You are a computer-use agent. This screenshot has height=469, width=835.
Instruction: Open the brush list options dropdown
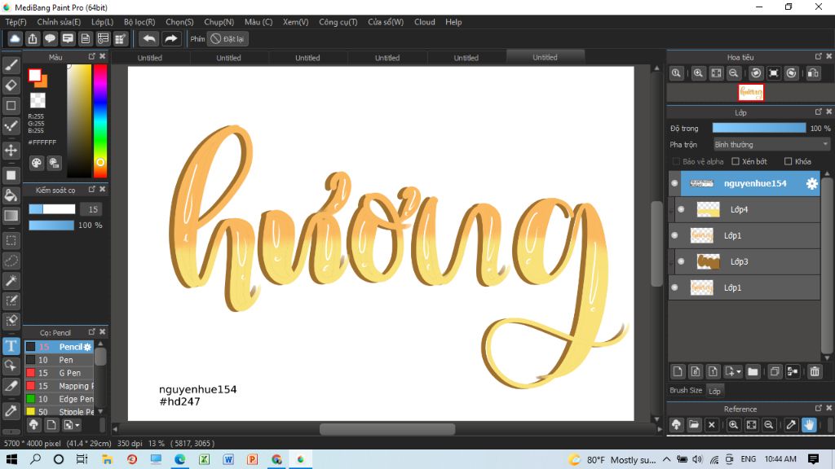(77, 425)
